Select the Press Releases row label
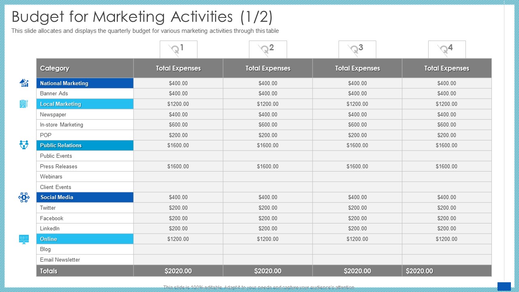 (x=85, y=166)
